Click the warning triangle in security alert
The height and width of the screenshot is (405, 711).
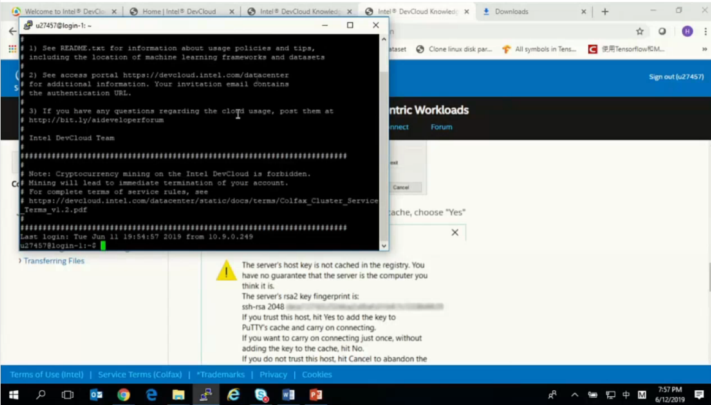tap(226, 271)
